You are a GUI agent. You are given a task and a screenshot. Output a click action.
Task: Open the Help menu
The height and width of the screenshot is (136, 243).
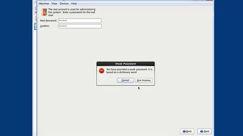point(74,3)
